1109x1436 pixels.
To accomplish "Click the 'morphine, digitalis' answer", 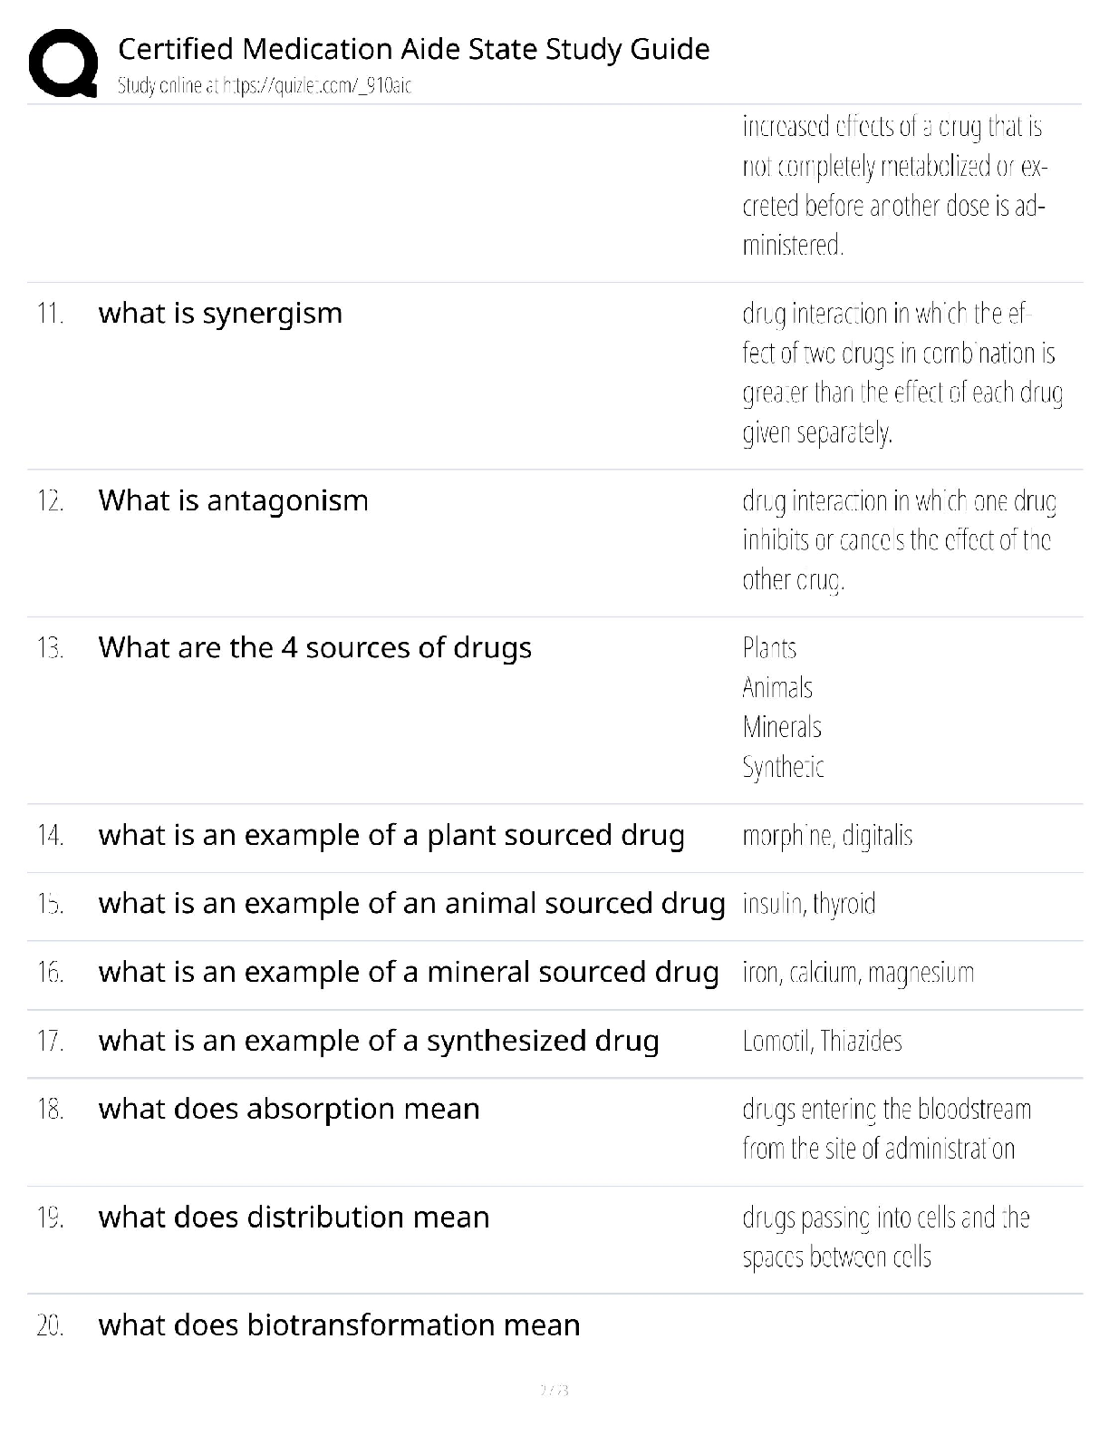I will [827, 835].
